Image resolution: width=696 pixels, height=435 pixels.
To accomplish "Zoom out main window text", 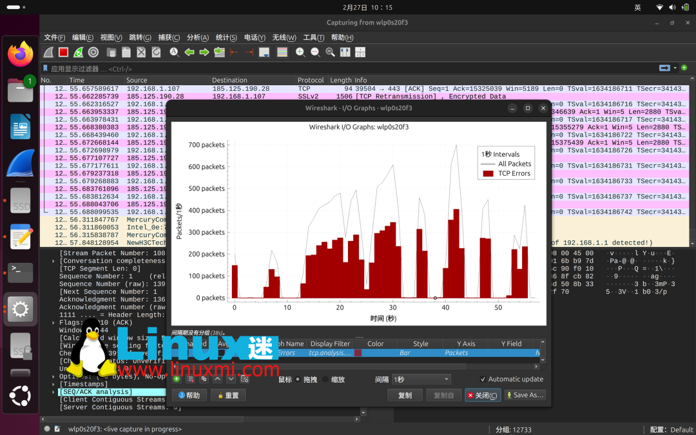I will coord(315,52).
